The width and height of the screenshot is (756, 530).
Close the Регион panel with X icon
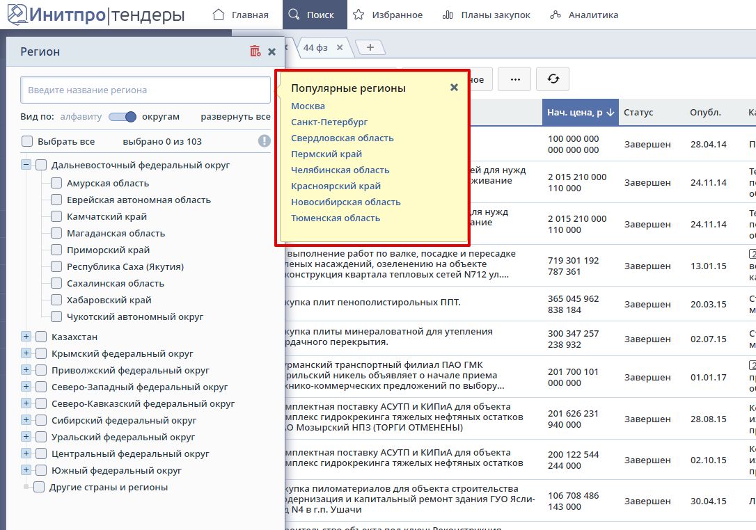click(272, 51)
